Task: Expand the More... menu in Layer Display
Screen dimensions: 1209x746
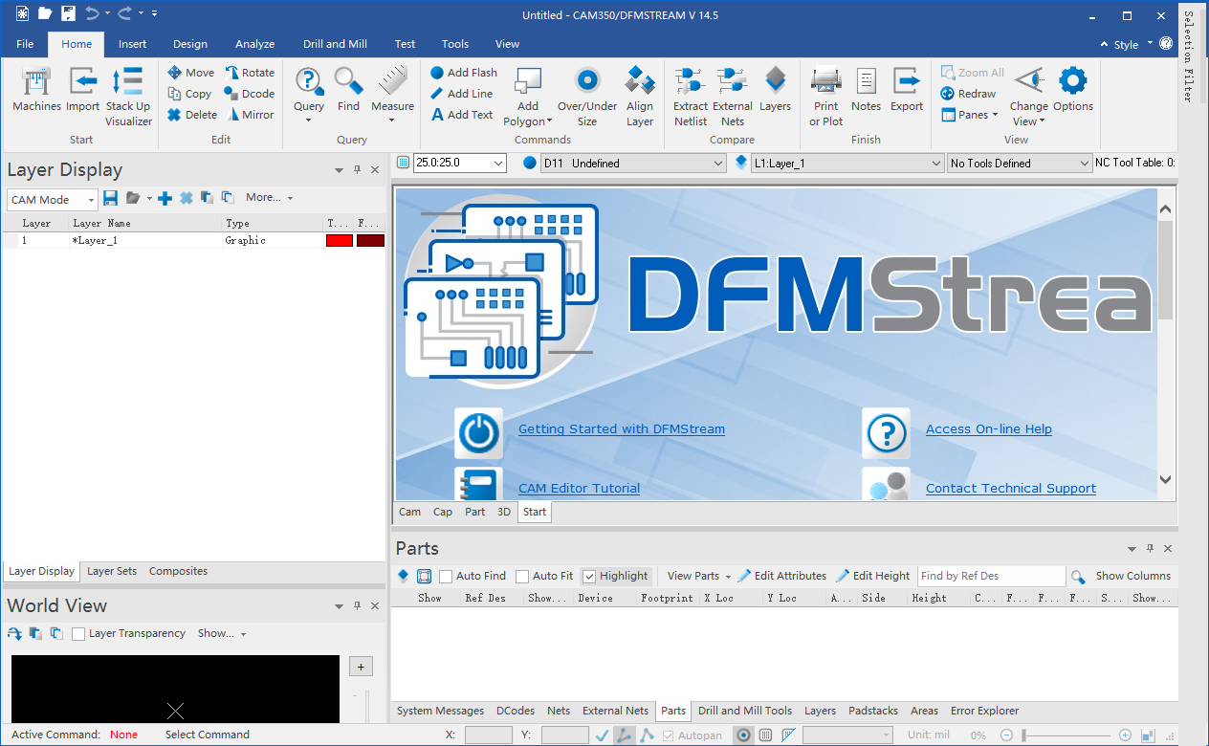Action: pyautogui.click(x=269, y=198)
